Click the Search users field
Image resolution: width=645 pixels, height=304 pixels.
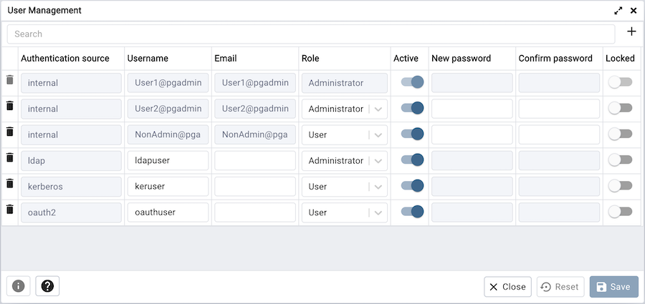point(310,34)
